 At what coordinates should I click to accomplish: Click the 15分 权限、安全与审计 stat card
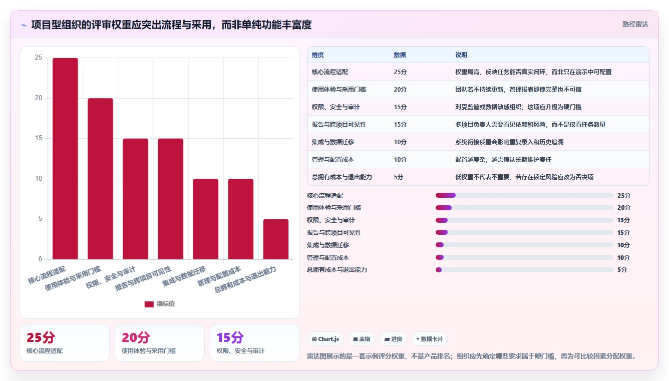[255, 342]
